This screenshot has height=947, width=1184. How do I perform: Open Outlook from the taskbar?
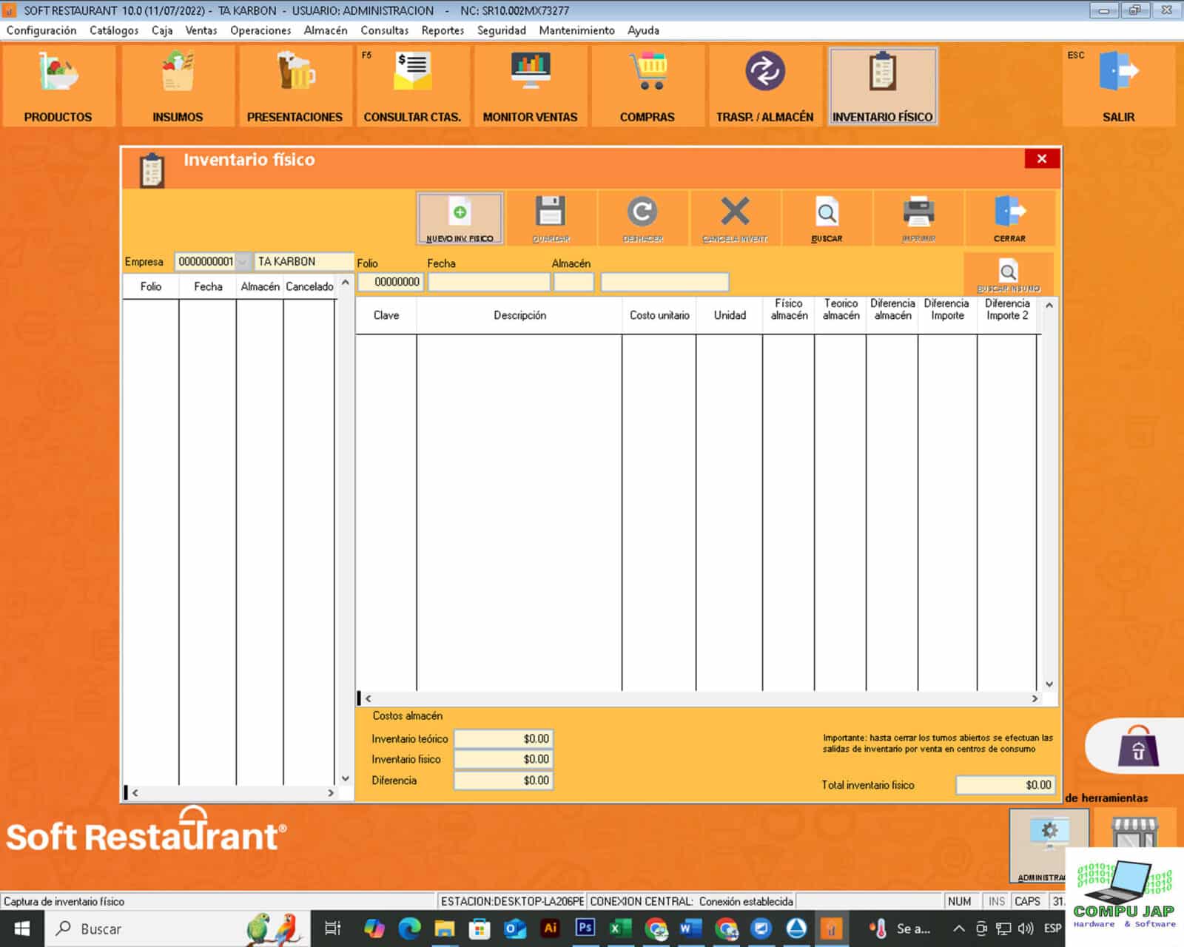515,928
